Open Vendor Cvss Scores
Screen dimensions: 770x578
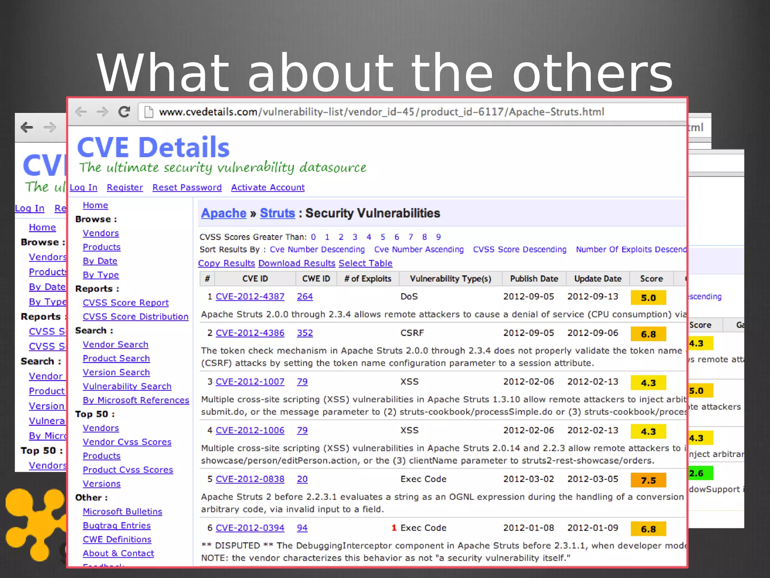point(127,442)
